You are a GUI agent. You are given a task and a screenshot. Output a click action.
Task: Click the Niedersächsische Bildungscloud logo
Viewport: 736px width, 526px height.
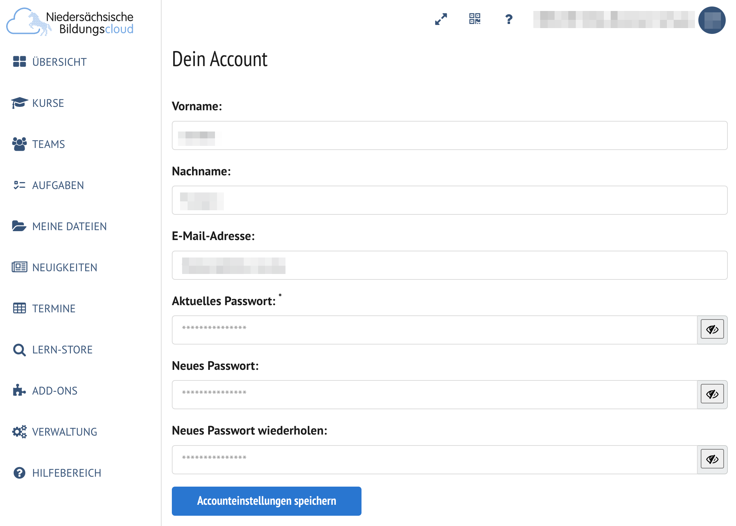[70, 22]
